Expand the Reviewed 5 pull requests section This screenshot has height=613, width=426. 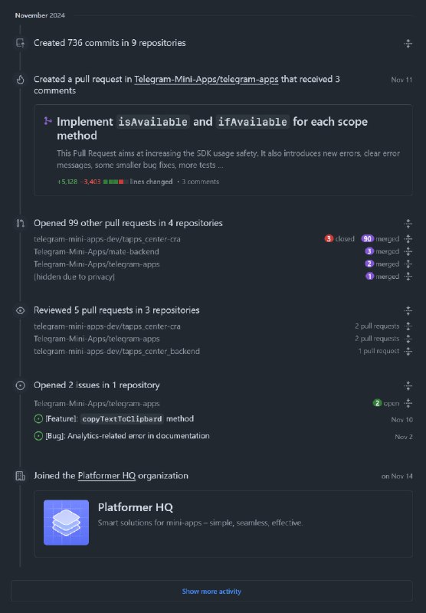coord(408,311)
